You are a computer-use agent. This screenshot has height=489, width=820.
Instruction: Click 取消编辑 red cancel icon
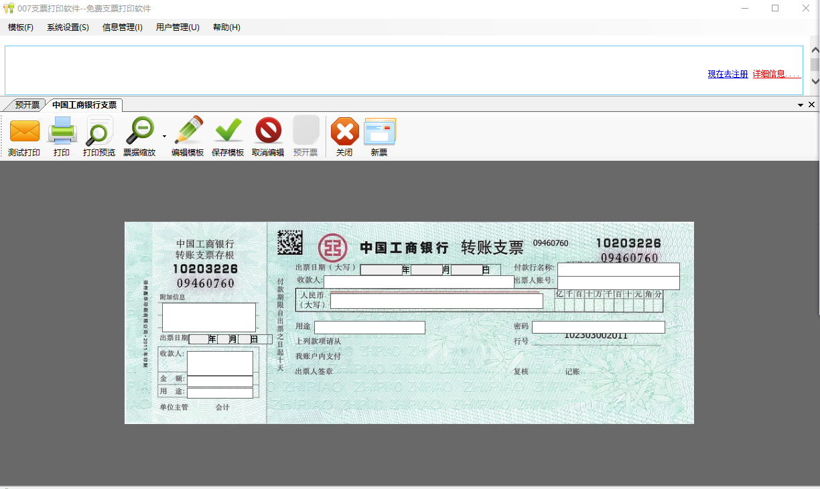pos(268,131)
